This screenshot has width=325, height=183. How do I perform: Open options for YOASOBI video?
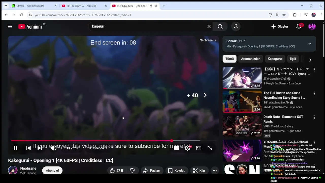314,143
